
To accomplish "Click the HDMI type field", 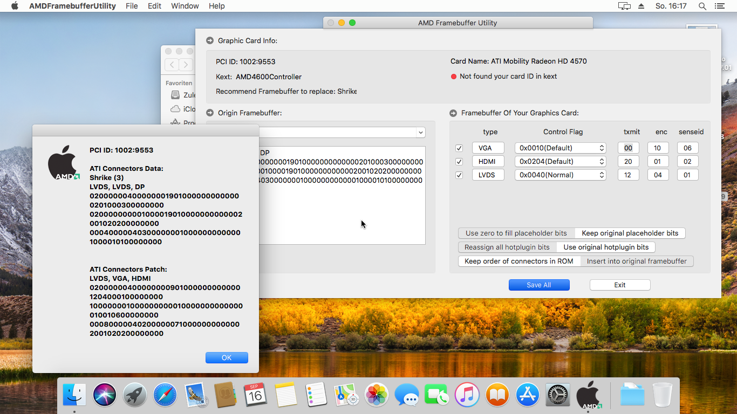I will point(488,161).
